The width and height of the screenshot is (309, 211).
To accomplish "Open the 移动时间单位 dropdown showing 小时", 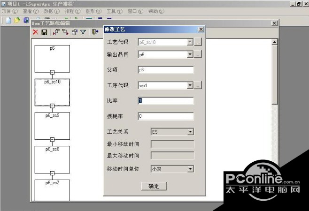I will [x=190, y=169].
